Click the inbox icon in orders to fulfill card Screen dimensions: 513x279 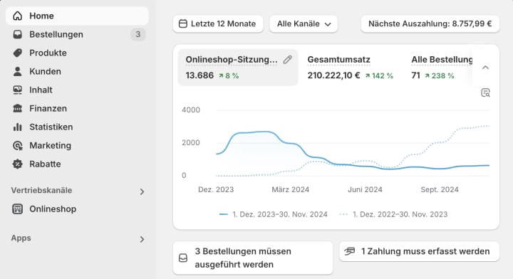[183, 258]
